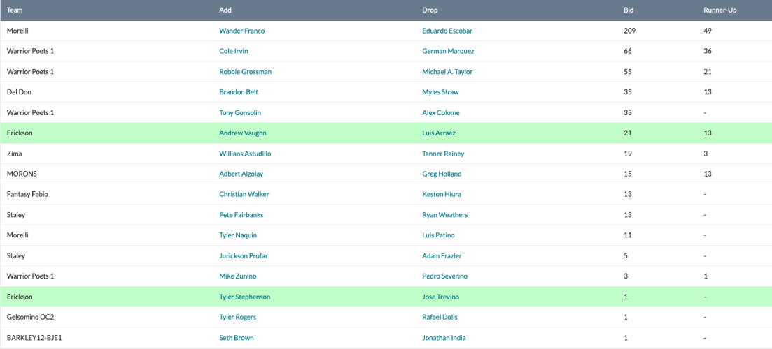Open Tyler Stephenson player link
Screen dimensions: 772x349
coord(245,297)
